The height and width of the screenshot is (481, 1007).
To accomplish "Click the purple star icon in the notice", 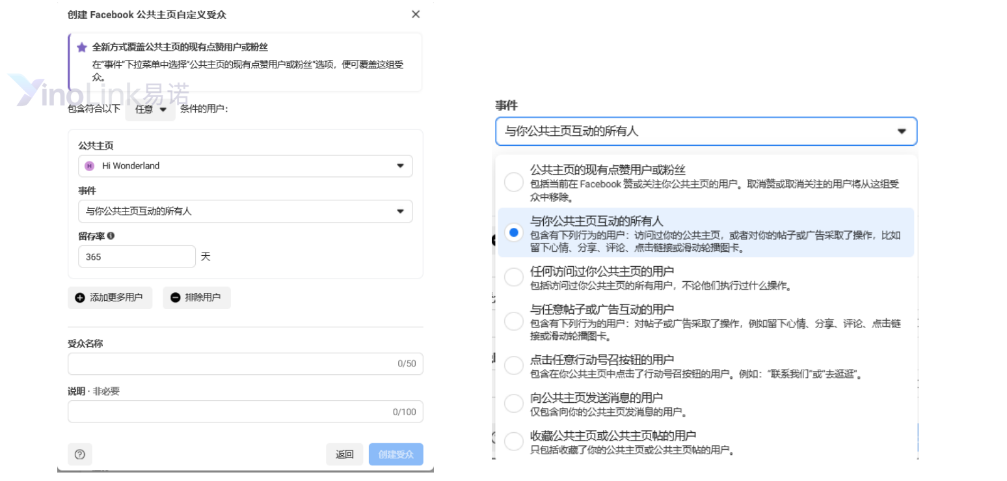I will [x=82, y=48].
